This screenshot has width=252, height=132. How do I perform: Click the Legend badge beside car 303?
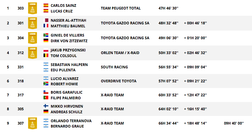click(33, 8)
